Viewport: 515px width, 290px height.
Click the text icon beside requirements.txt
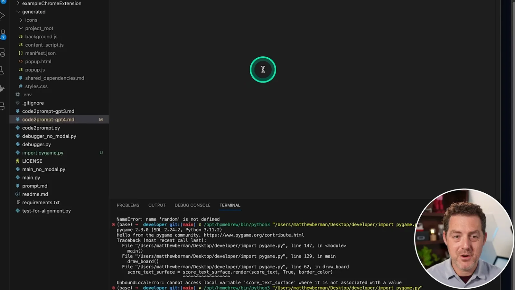coord(18,202)
